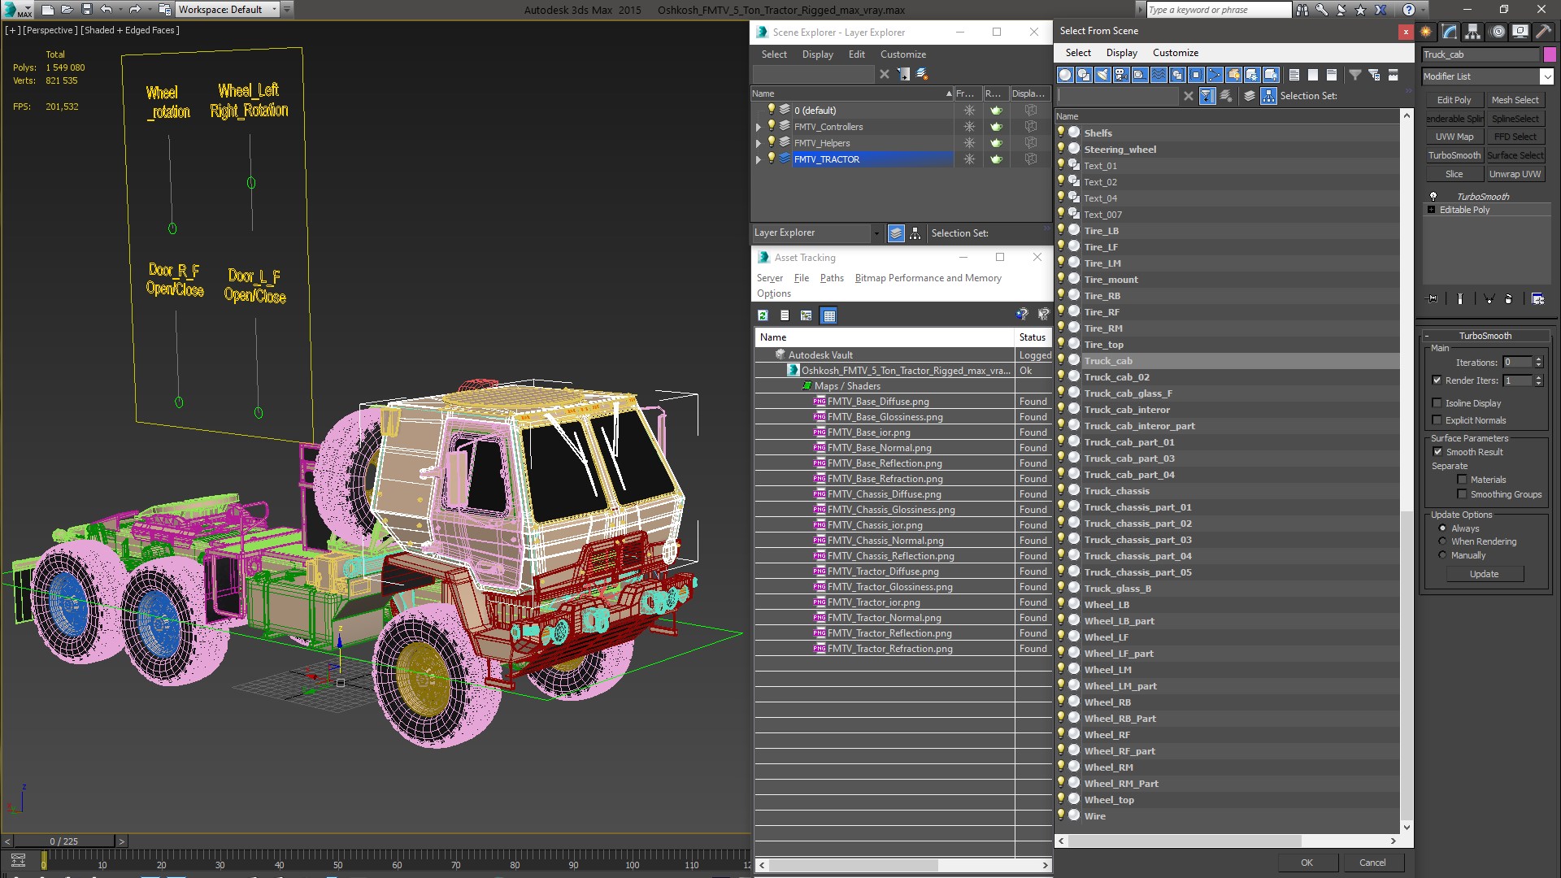Toggle Display Space Warps filter icon
Screen dimensions: 1561x878
1159,75
